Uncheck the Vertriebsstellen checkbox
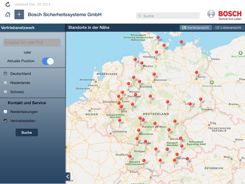Viewport: 245px width, 184px height. tap(6, 121)
